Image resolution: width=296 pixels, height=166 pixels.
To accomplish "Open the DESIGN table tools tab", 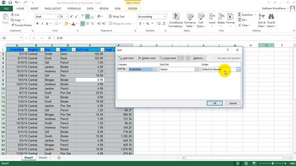I will [133, 9].
